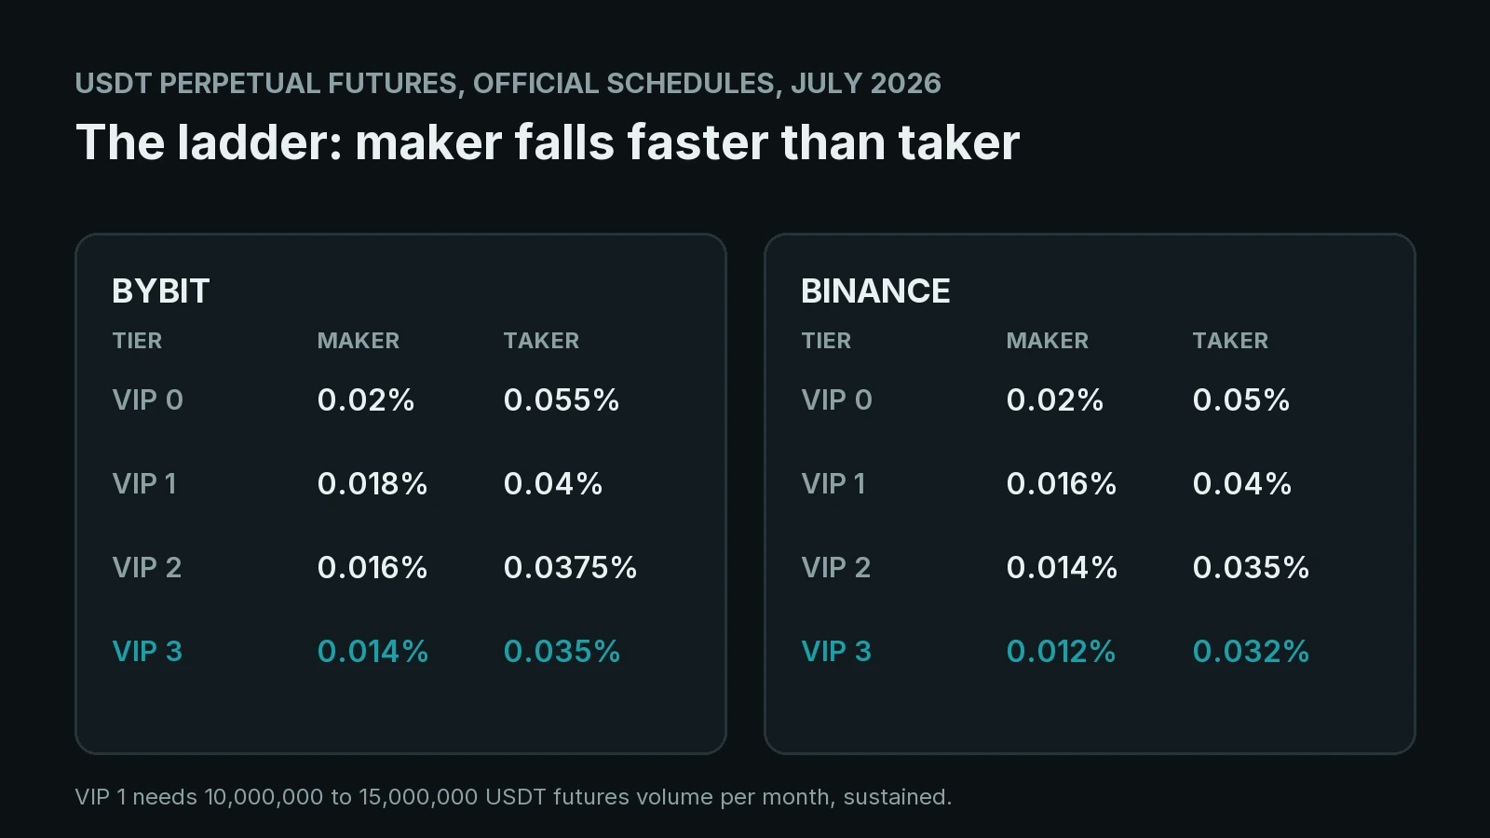Click Bybit VIP 3 taker value 0.035%
Screen dimensions: 1490x838
(x=562, y=652)
